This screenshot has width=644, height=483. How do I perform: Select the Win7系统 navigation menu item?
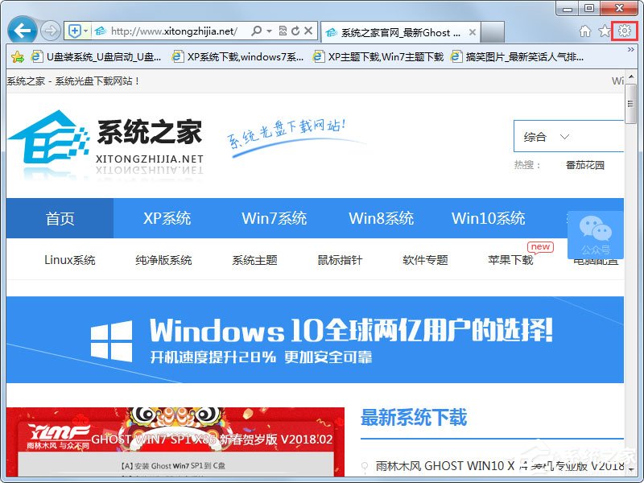272,217
